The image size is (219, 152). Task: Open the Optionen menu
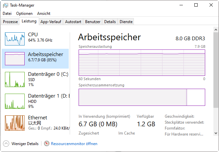coord(24,14)
